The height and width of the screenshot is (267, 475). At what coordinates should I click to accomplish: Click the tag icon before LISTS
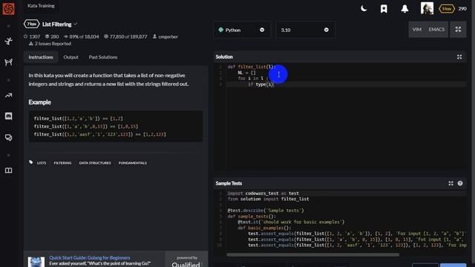[x=31, y=162]
